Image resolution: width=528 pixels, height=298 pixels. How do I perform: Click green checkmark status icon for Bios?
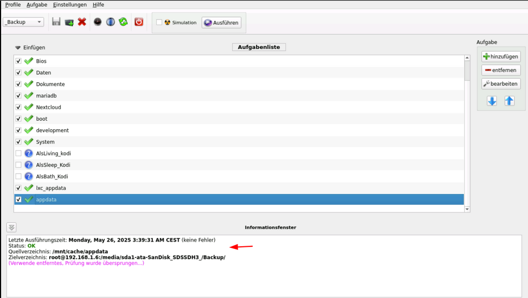coord(29,61)
